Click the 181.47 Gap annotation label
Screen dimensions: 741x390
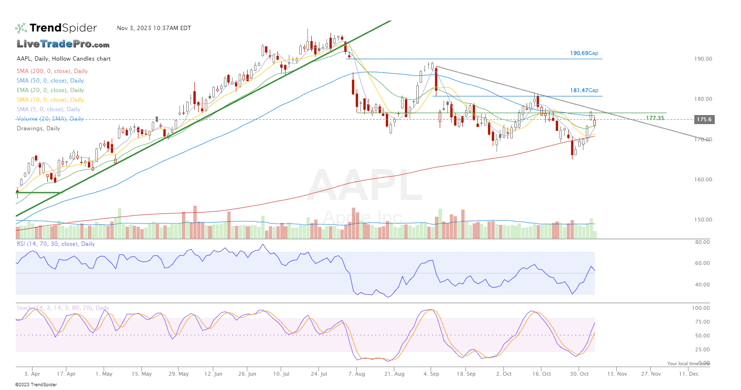(x=584, y=90)
